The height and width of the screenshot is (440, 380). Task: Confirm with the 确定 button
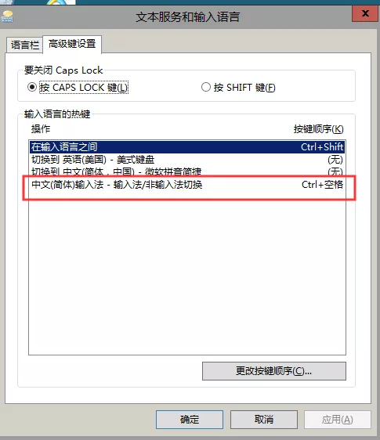pos(190,420)
